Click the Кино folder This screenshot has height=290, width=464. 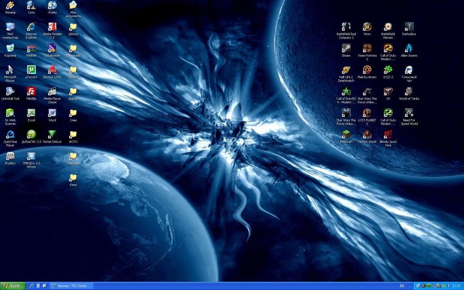(x=73, y=180)
